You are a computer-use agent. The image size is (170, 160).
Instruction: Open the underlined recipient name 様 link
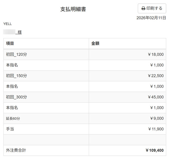[x=19, y=32]
